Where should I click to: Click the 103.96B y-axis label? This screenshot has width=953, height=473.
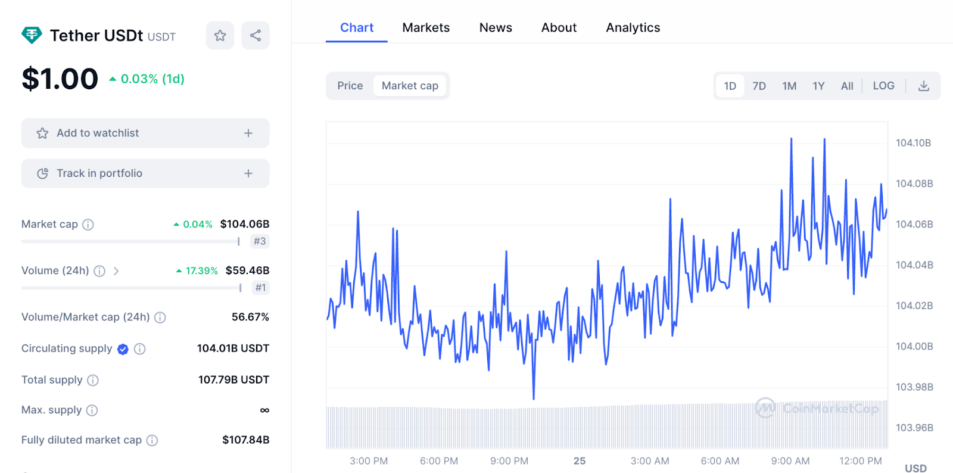click(914, 428)
